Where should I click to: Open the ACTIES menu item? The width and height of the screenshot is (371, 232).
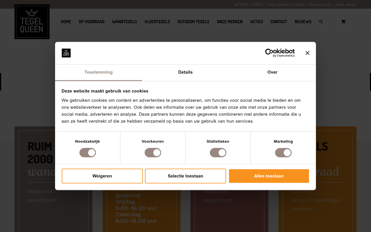point(257,22)
